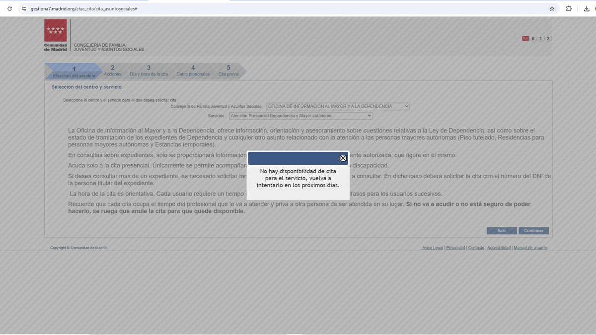Click the red Madrid flag style icon
This screenshot has height=335, width=596.
pyautogui.click(x=525, y=39)
